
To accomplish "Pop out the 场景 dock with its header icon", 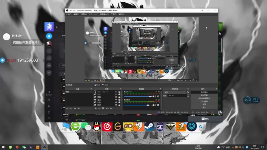I will (x=91, y=89).
